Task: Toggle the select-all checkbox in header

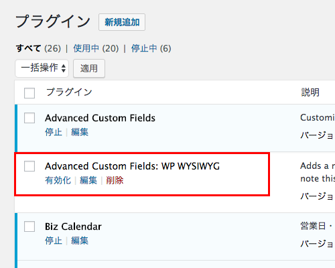Action: [29, 93]
